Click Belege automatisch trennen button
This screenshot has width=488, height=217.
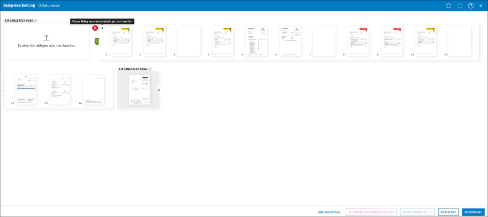[371, 212]
